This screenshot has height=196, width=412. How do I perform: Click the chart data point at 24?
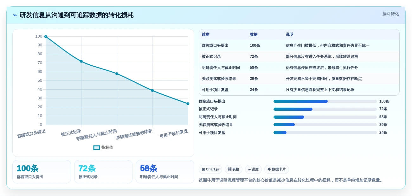tap(188, 104)
